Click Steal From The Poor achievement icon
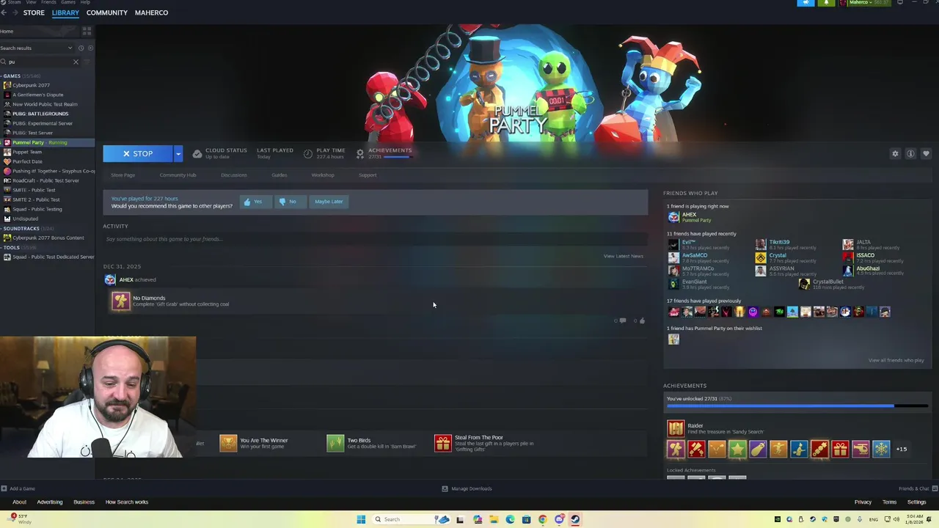 443,443
